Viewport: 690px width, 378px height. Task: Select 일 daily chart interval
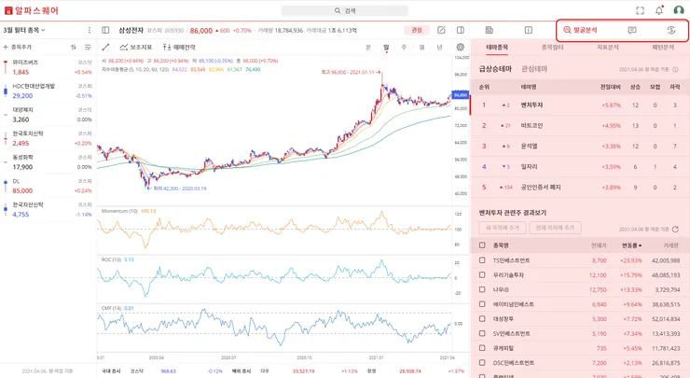click(386, 48)
